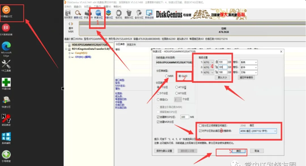Image resolution: width=306 pixels, height=166 pixels.
Task: Open the 文档 volume label dropdown
Action: click(x=249, y=72)
